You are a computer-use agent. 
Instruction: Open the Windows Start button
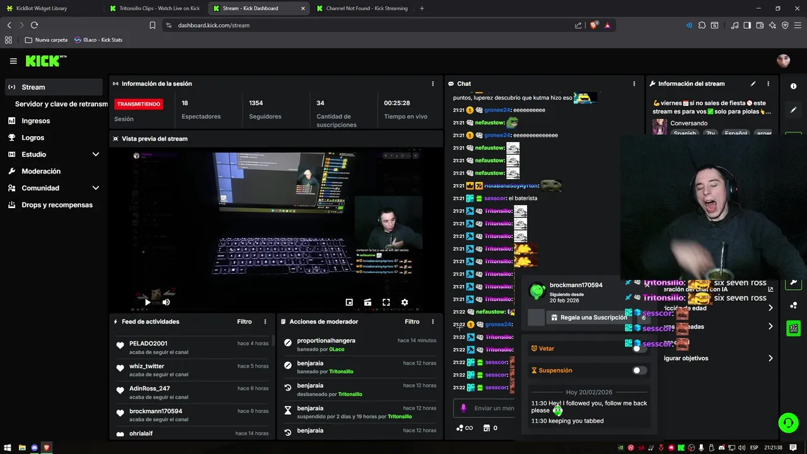tap(6, 448)
